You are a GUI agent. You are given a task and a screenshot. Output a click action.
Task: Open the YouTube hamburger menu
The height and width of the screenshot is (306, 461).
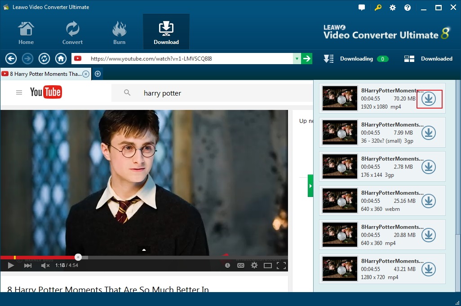click(x=19, y=92)
